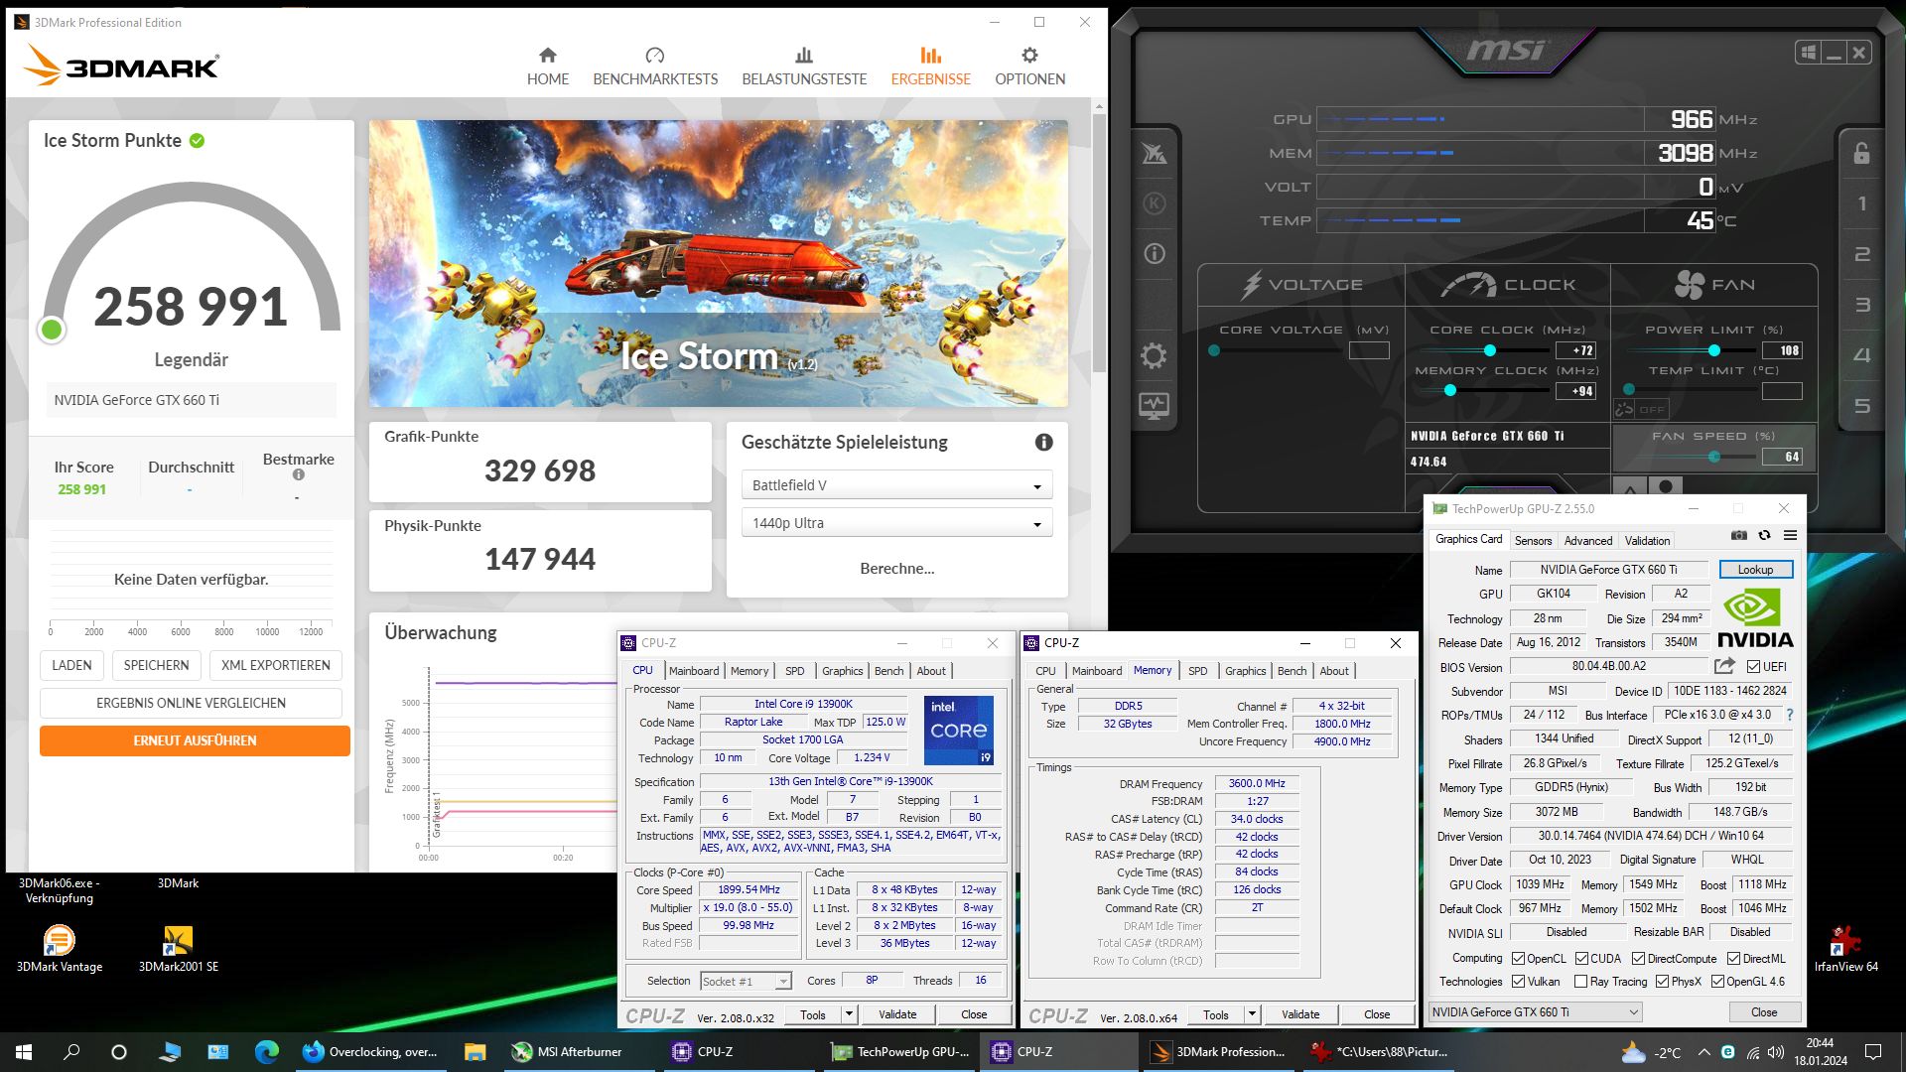Click GPU-Z BIOS export share icon
Image resolution: width=1906 pixels, height=1072 pixels.
pyautogui.click(x=1724, y=666)
